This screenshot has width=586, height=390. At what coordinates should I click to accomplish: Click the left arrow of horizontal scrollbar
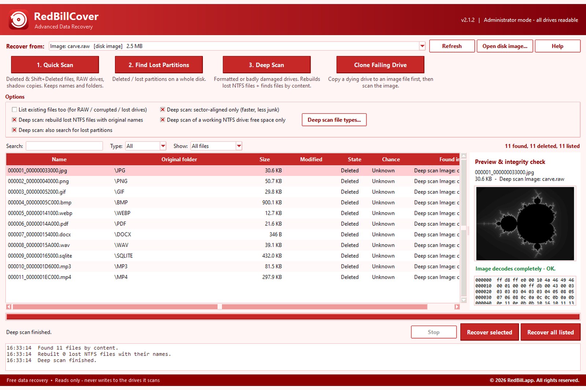pyautogui.click(x=9, y=307)
